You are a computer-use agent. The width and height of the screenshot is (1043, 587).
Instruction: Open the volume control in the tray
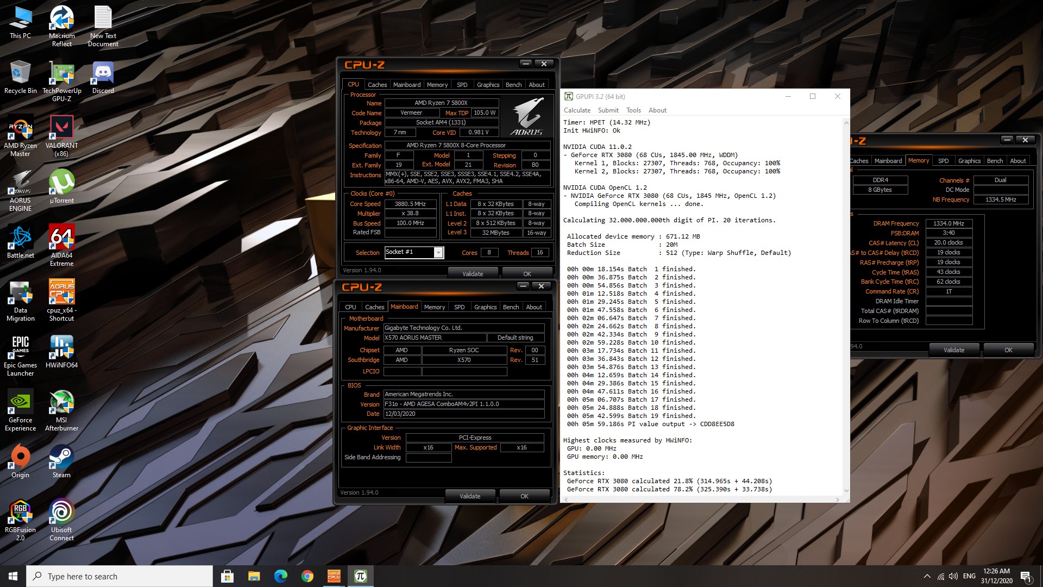[x=953, y=576]
